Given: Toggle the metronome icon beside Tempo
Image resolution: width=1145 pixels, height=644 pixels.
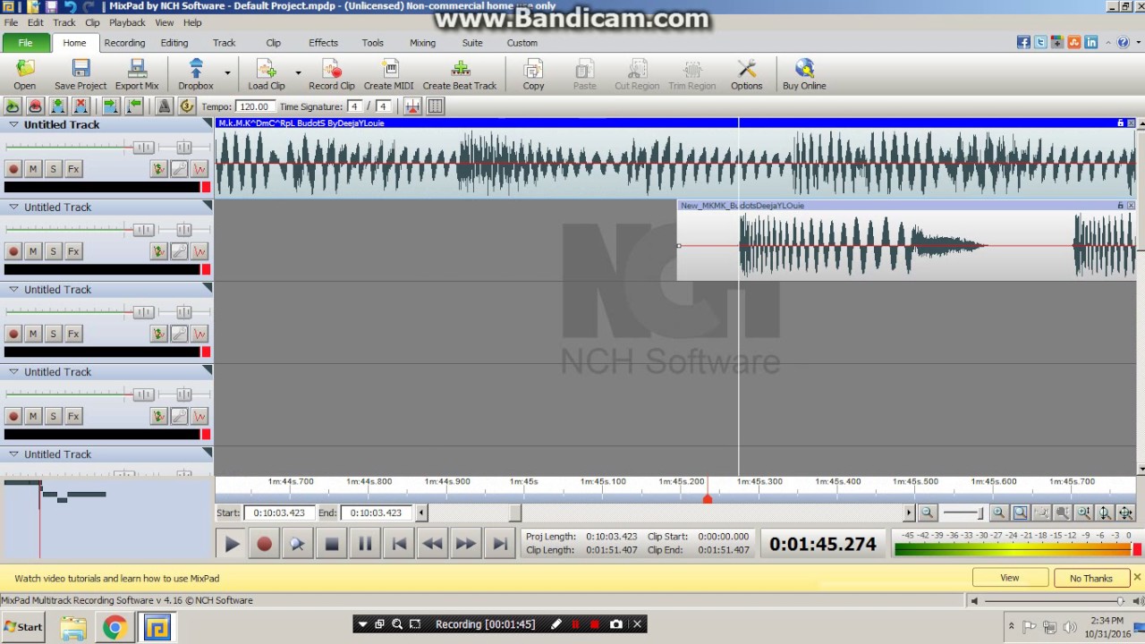Looking at the screenshot, I should tap(165, 106).
